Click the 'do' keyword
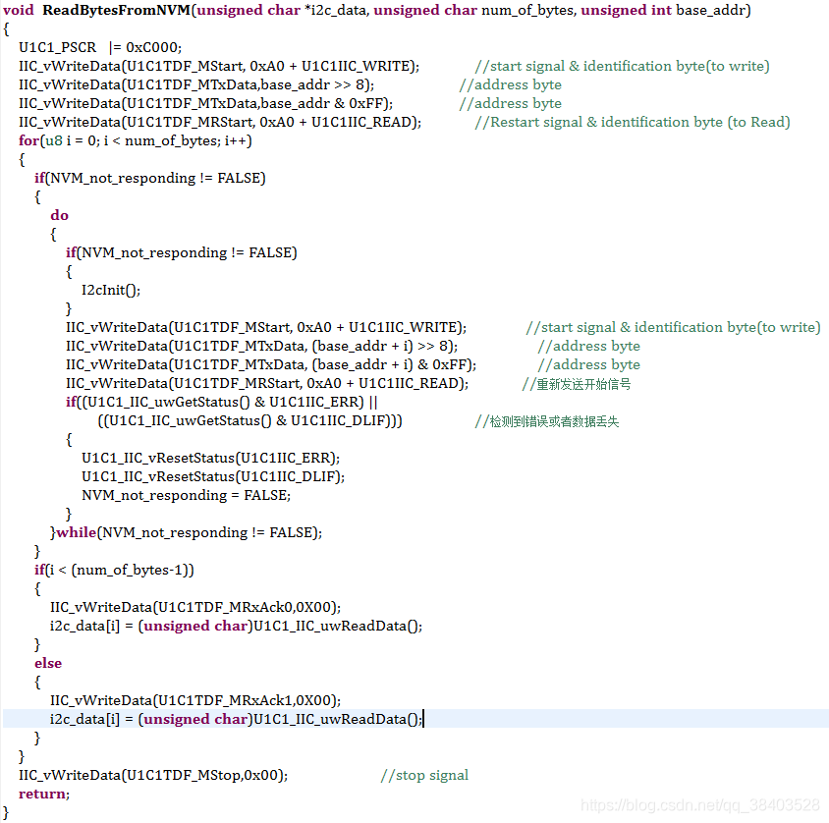The height and width of the screenshot is (823, 829). [x=59, y=216]
